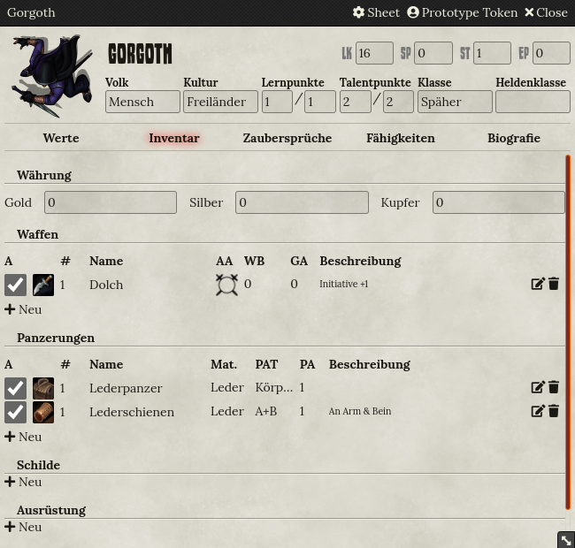Uncheck the equipped box for Dolch
This screenshot has height=548, width=575.
[x=15, y=285]
